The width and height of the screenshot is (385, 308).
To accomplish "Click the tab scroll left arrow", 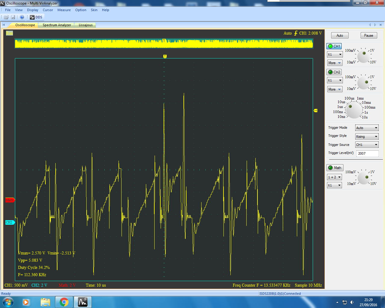I will click(370, 25).
